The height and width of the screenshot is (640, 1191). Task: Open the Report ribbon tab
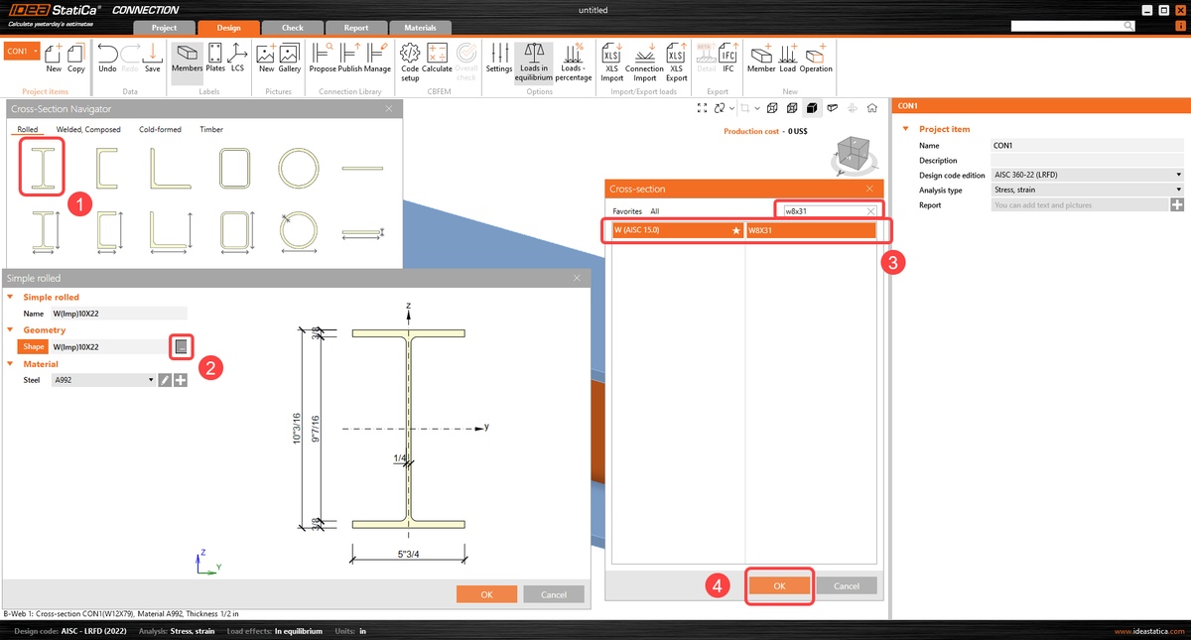tap(356, 27)
